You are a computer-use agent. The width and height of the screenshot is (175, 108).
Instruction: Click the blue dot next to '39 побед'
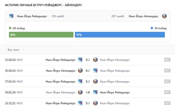[152, 28]
